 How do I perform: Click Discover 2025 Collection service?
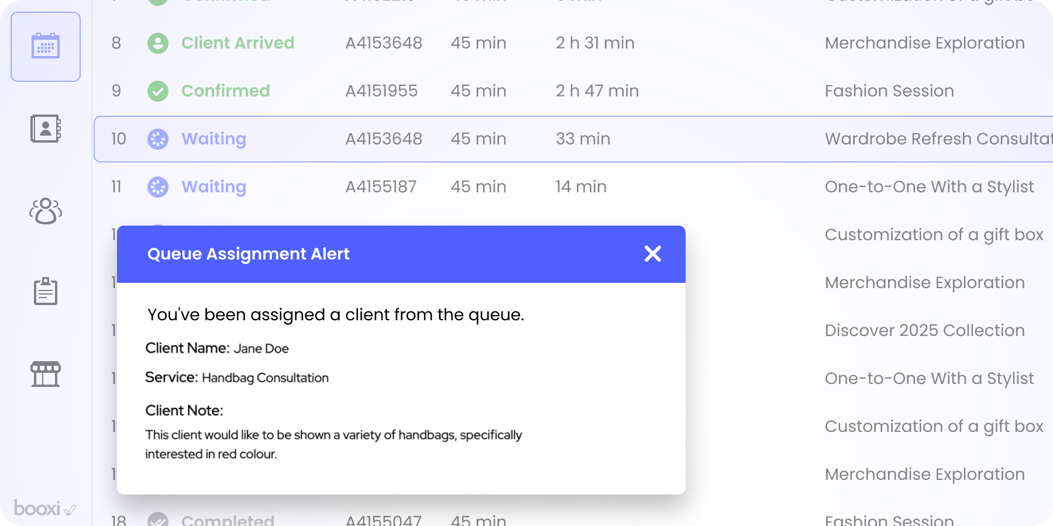pyautogui.click(x=925, y=330)
